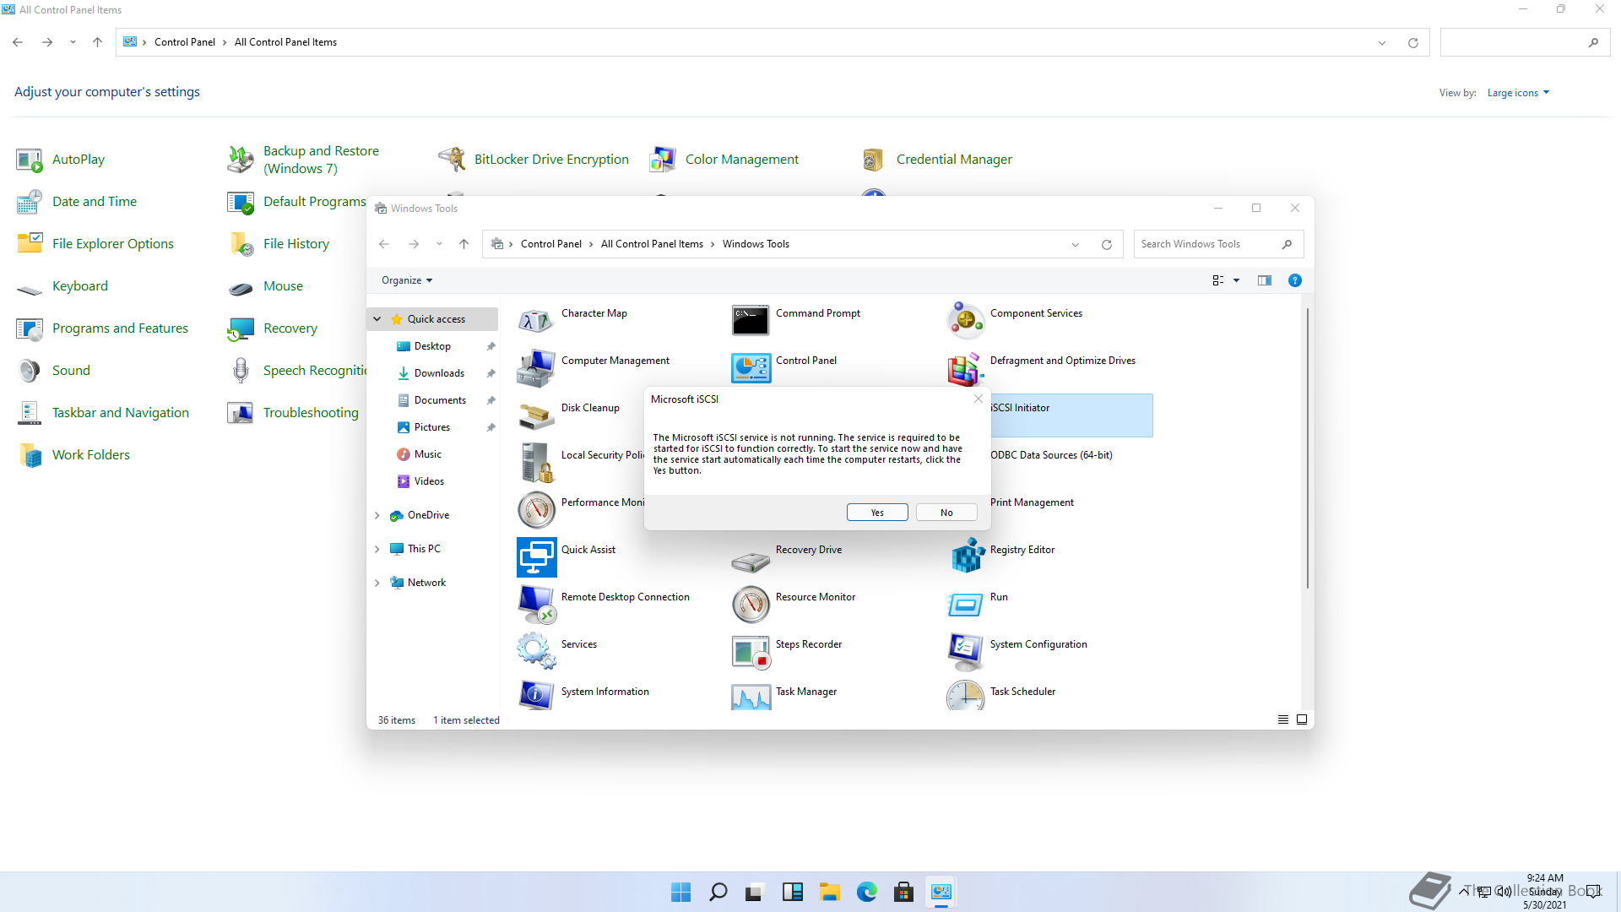Open System Information icon
This screenshot has height=912, width=1621.
coord(536,696)
